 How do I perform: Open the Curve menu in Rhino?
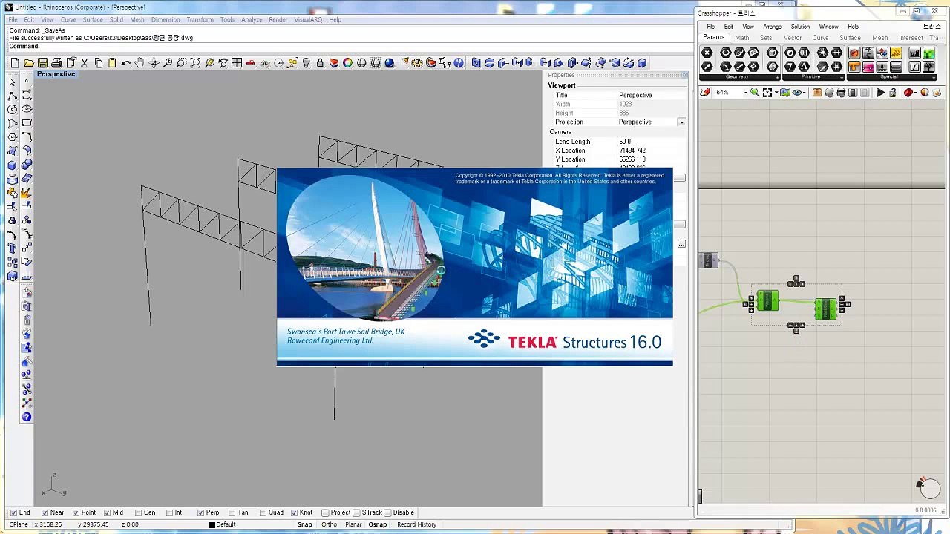[68, 19]
